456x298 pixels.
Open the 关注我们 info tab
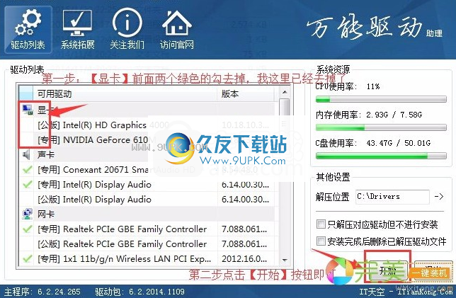[x=127, y=29]
